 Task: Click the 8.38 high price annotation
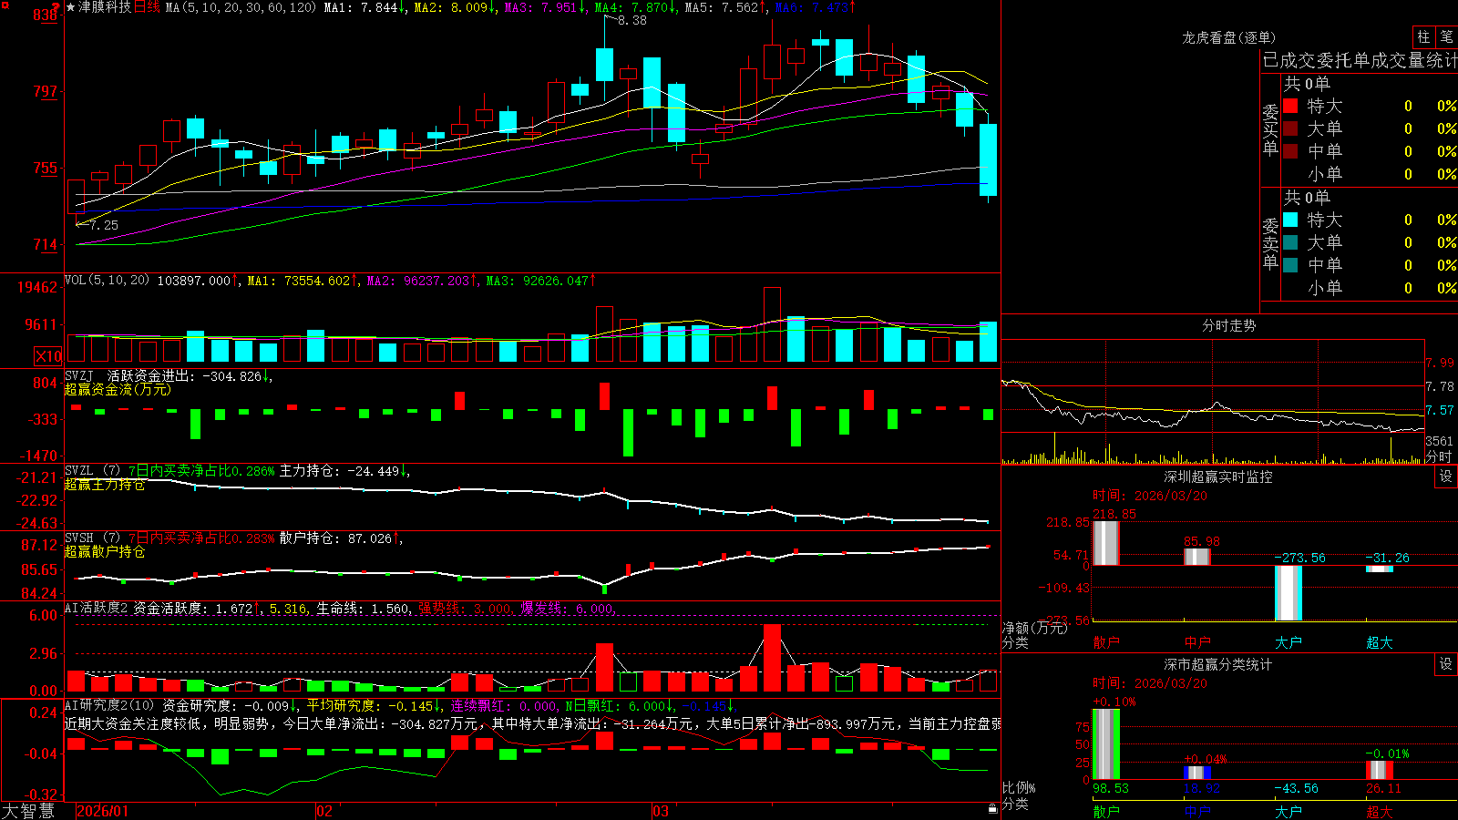click(631, 20)
